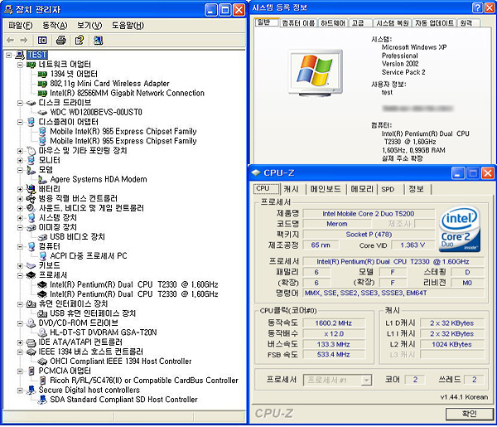Click the 디스플레이 어댑터 category icon
The image size is (497, 427).
[x=31, y=122]
